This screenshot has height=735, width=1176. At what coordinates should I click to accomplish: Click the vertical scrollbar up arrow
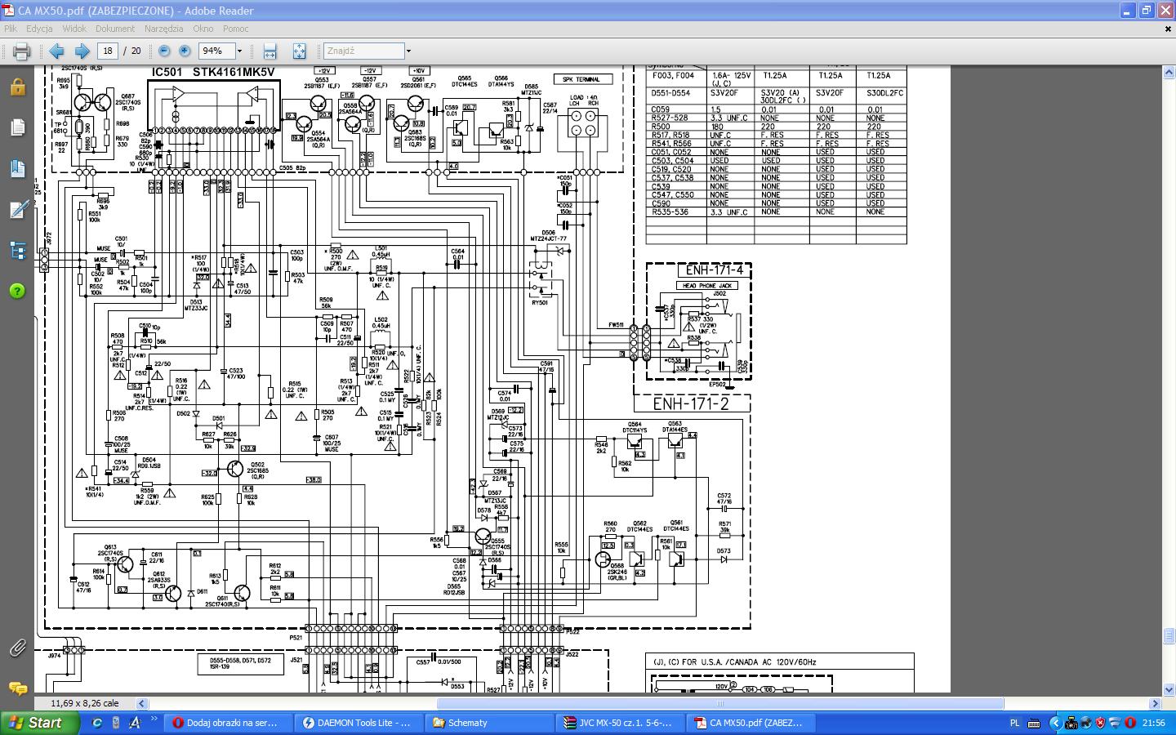tap(1169, 73)
